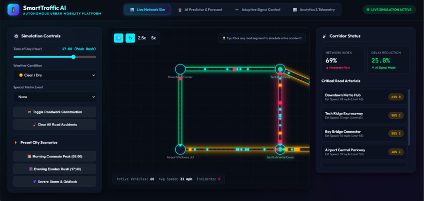The image size is (424, 201).
Task: Click the Incidents counter
Action: point(208,179)
